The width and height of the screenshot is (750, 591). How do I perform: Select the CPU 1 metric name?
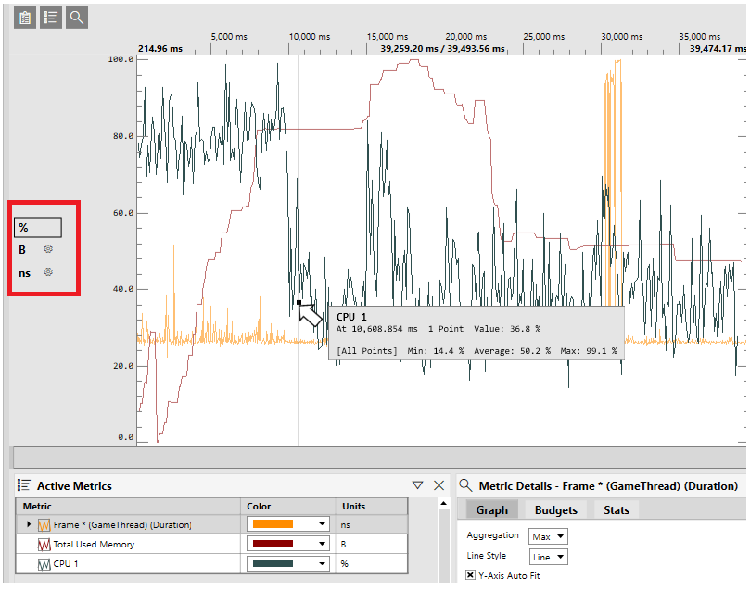click(66, 564)
